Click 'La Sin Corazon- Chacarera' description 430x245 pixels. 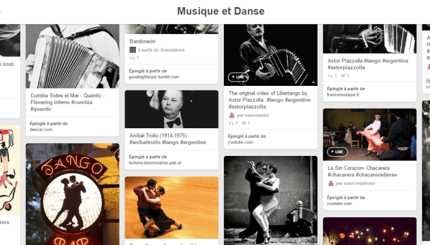tap(362, 171)
